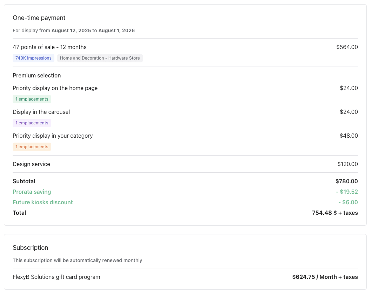This screenshot has width=372, height=295.
Task: Click the blue 740K impressions badge
Action: [33, 58]
